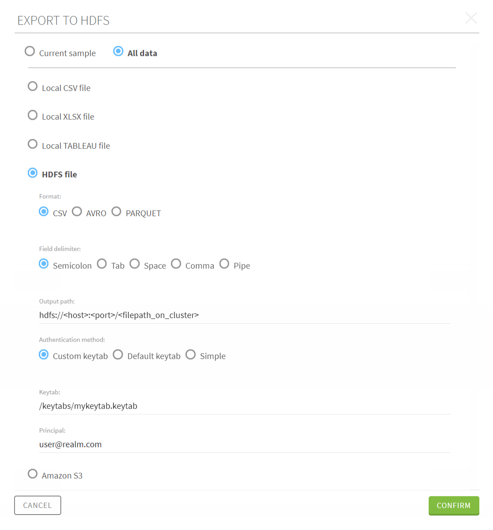Set format to AVRO
This screenshot has height=530, width=493.
(77, 212)
